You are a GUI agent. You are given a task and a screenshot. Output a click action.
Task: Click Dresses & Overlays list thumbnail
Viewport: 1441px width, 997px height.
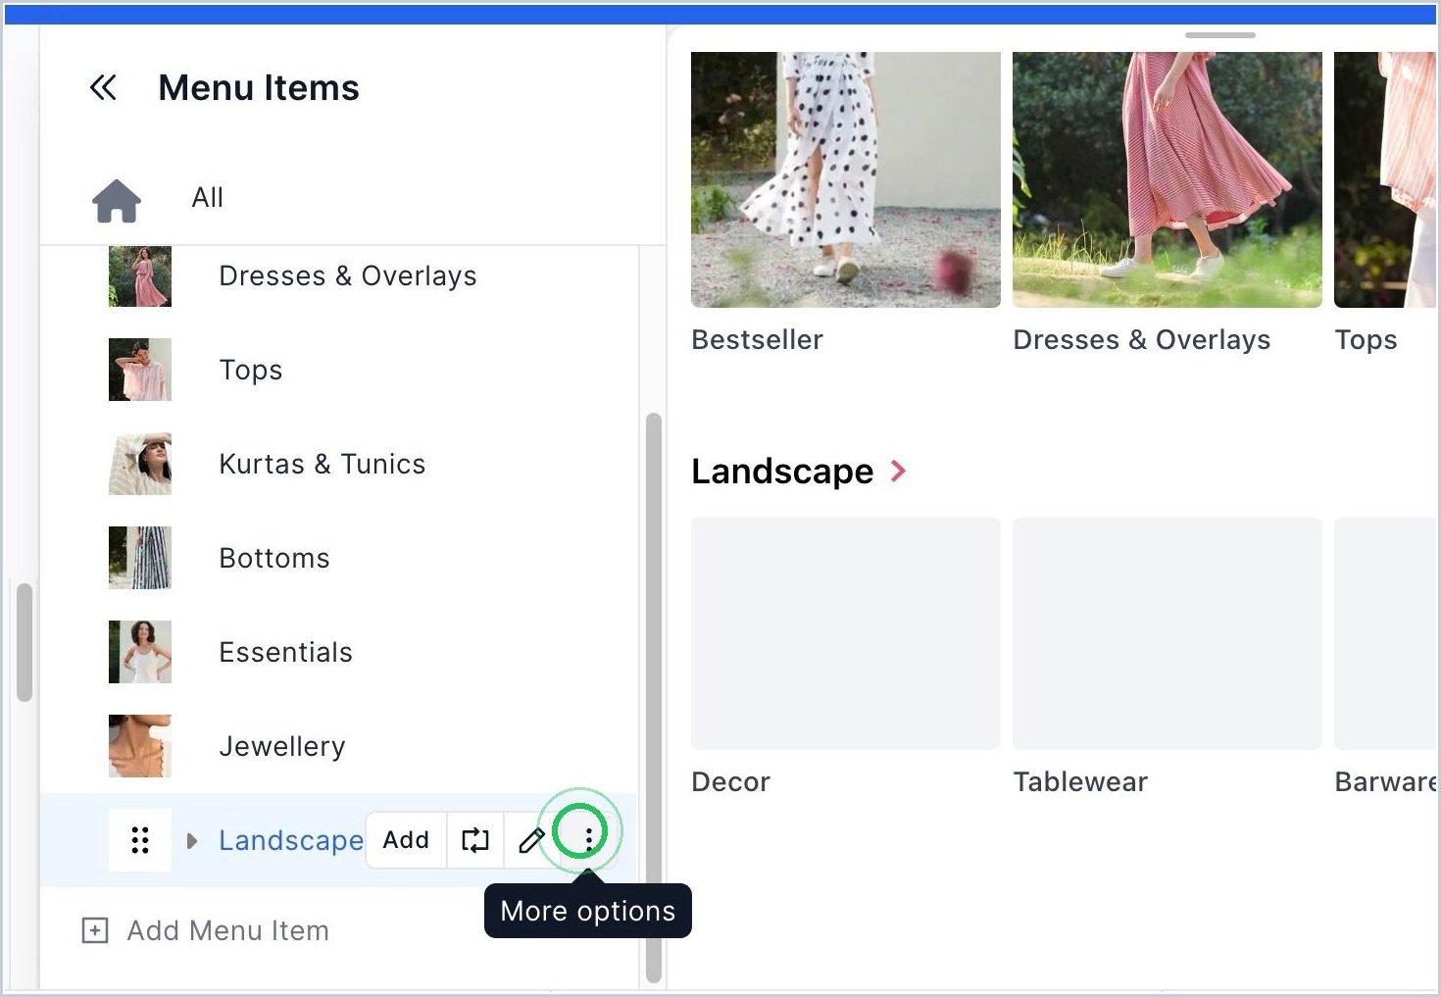[140, 276]
